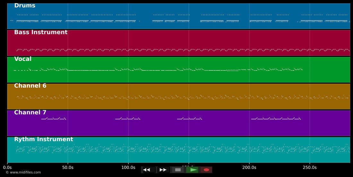This screenshot has height=177, width=353.
Task: Select the Channel 7 track label
Action: [30, 113]
